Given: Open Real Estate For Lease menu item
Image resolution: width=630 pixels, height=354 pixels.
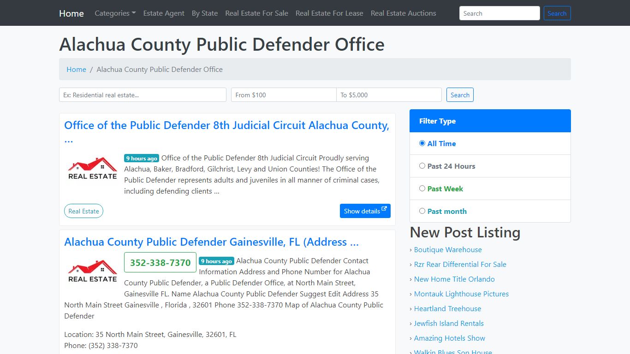Looking at the screenshot, I should 329,13.
